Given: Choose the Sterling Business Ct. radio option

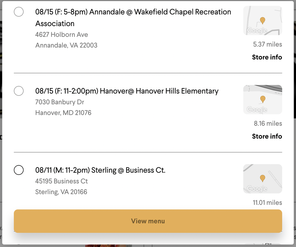Looking at the screenshot, I should (19, 170).
